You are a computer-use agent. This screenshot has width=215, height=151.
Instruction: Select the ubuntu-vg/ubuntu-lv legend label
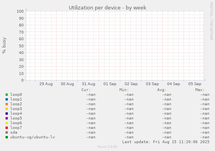click(x=33, y=137)
